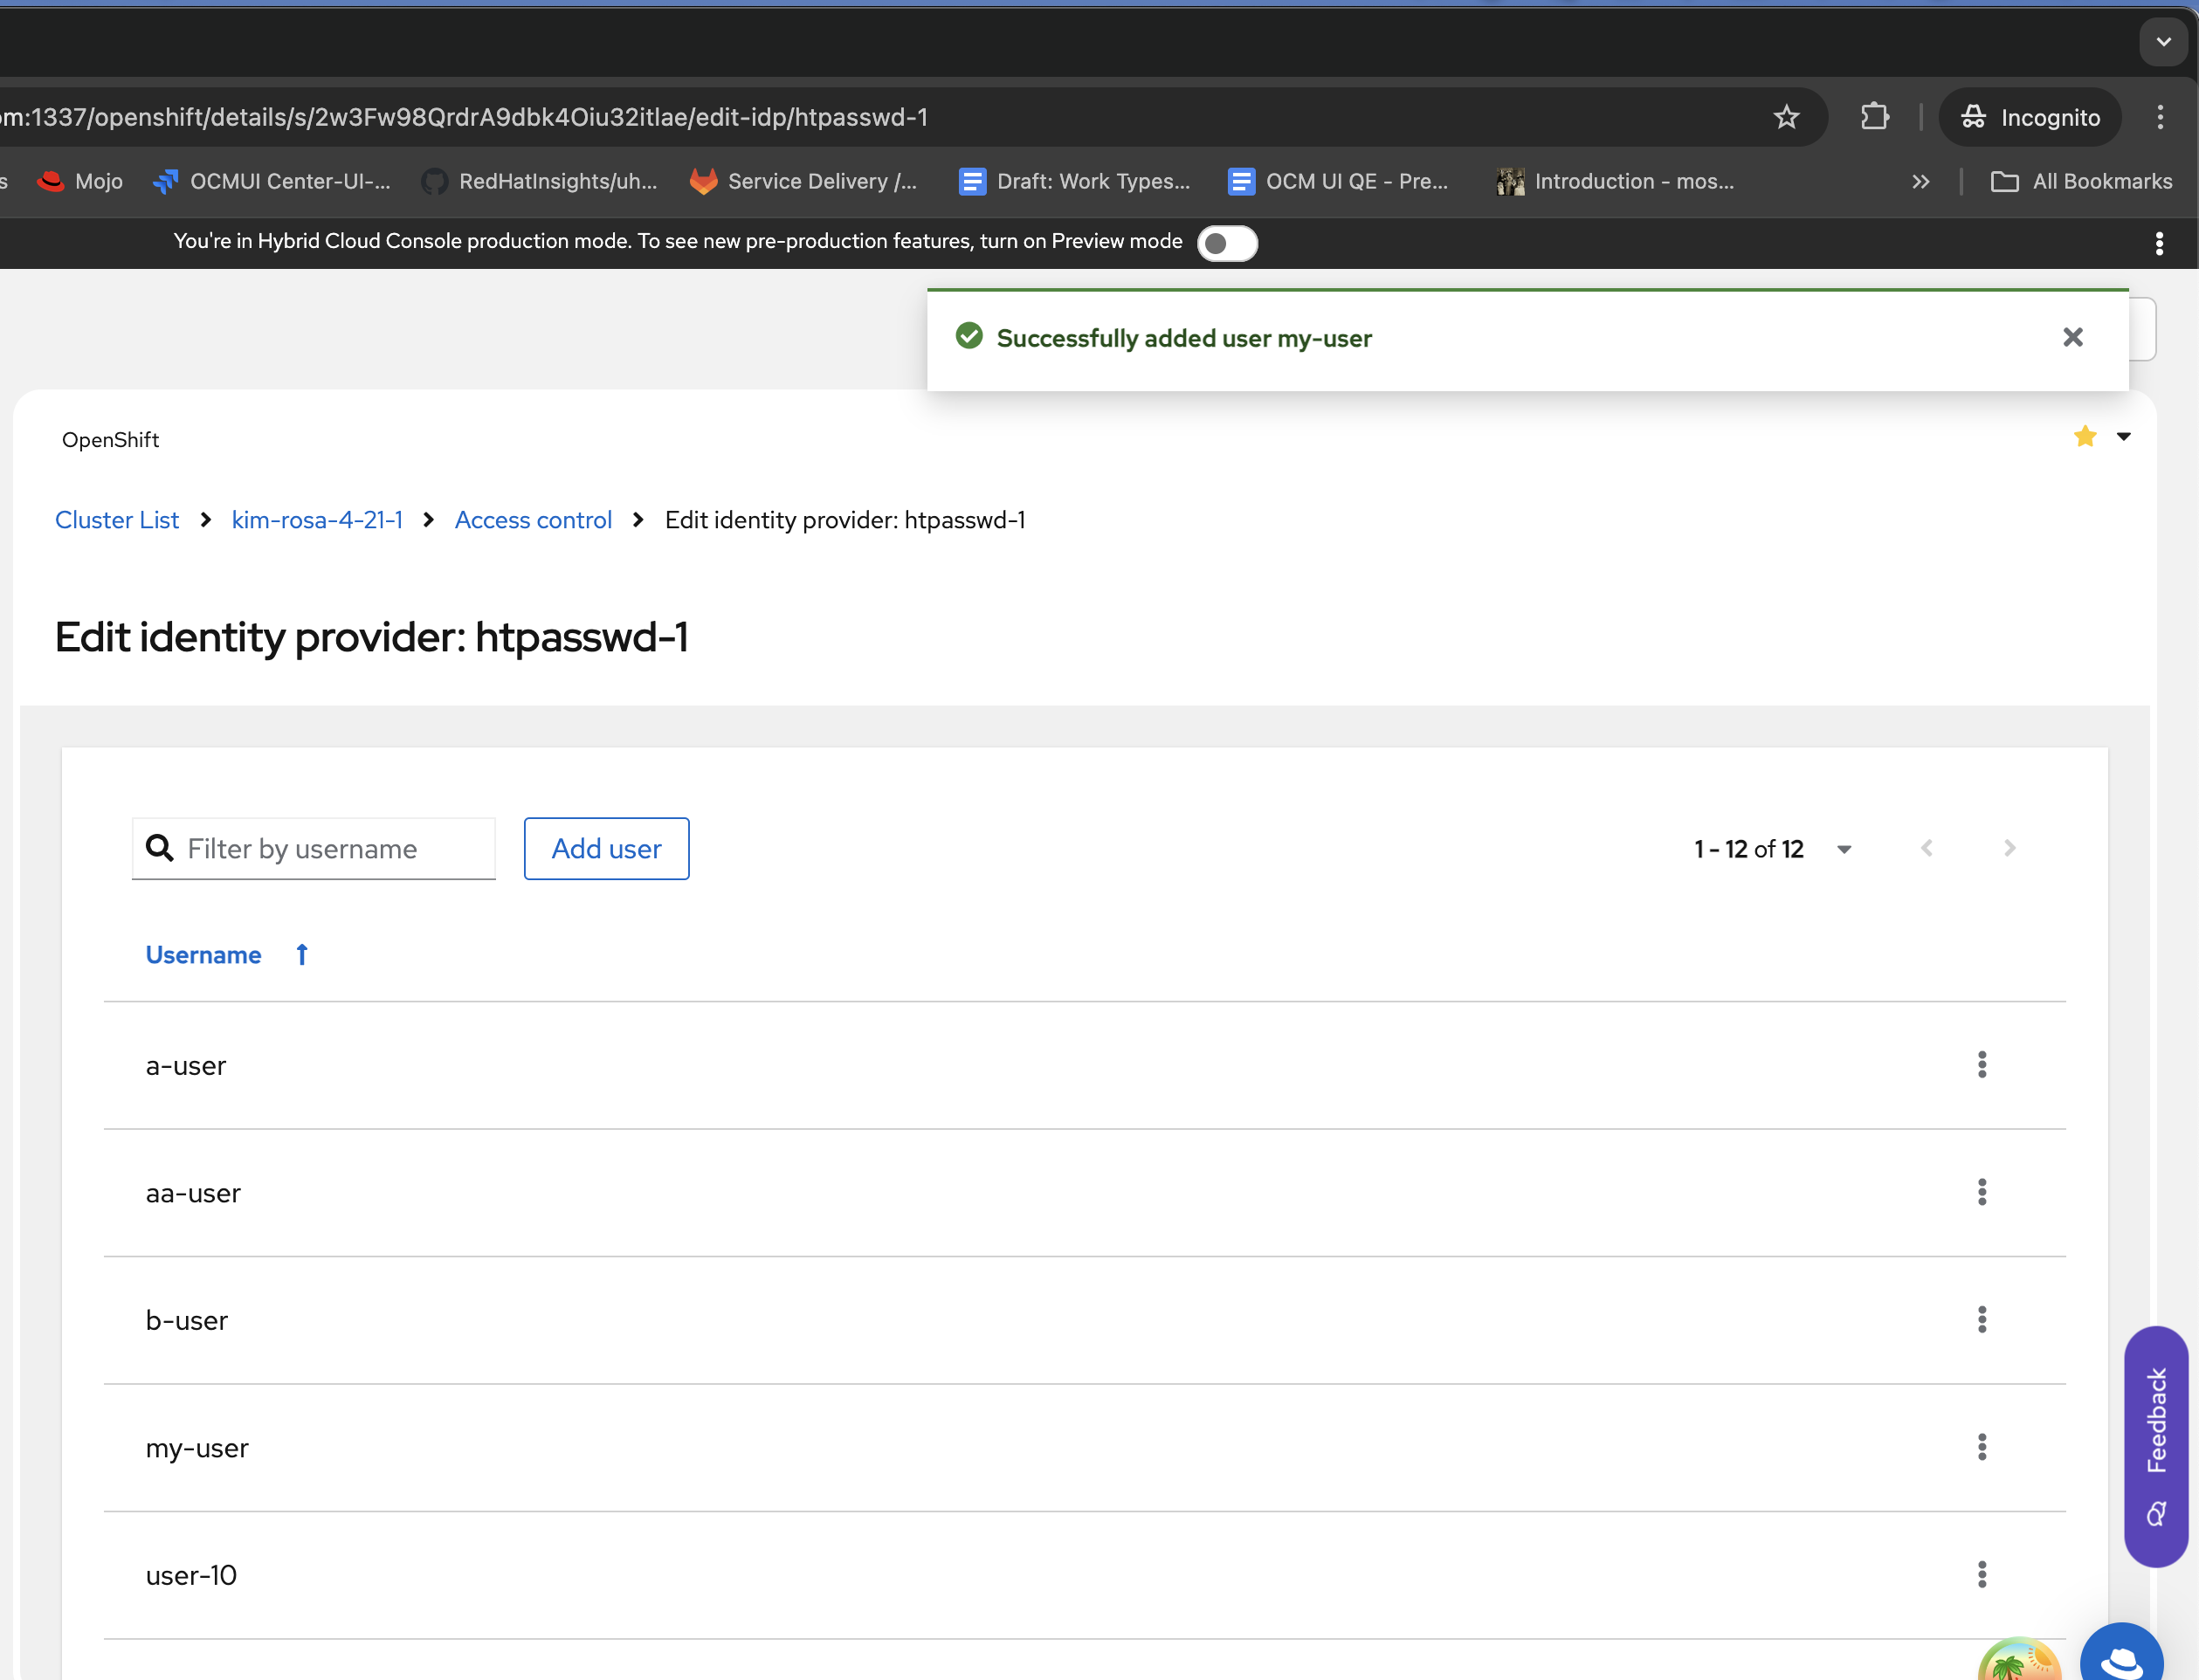The height and width of the screenshot is (1680, 2199).
Task: Open Chrome three-dot menu
Action: click(2160, 117)
